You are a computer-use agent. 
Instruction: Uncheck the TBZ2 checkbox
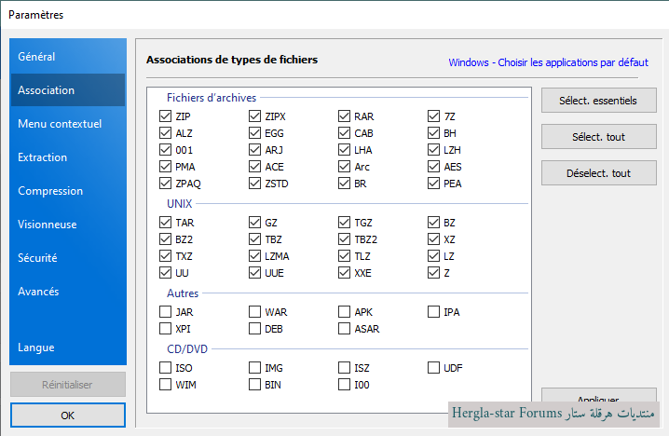click(x=345, y=238)
